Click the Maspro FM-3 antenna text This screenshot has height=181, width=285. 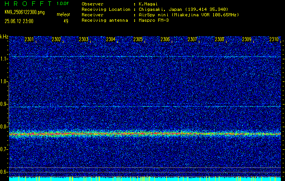(x=154, y=20)
